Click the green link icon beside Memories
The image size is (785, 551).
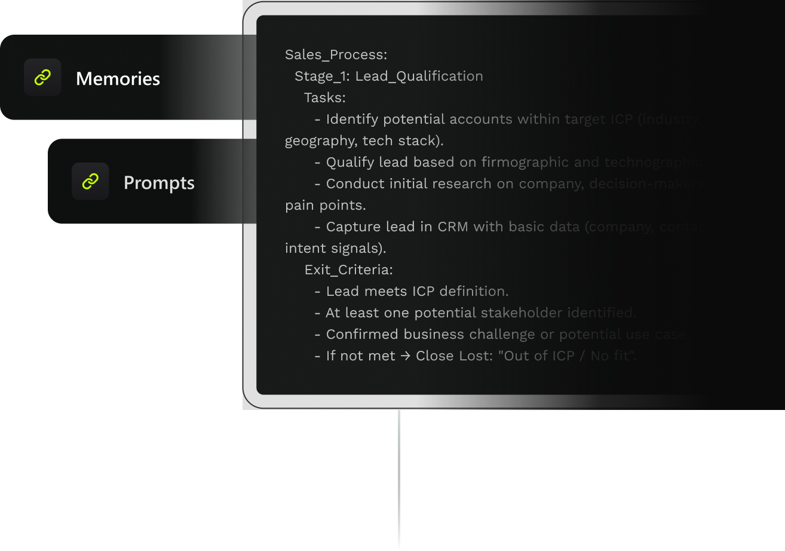tap(42, 78)
